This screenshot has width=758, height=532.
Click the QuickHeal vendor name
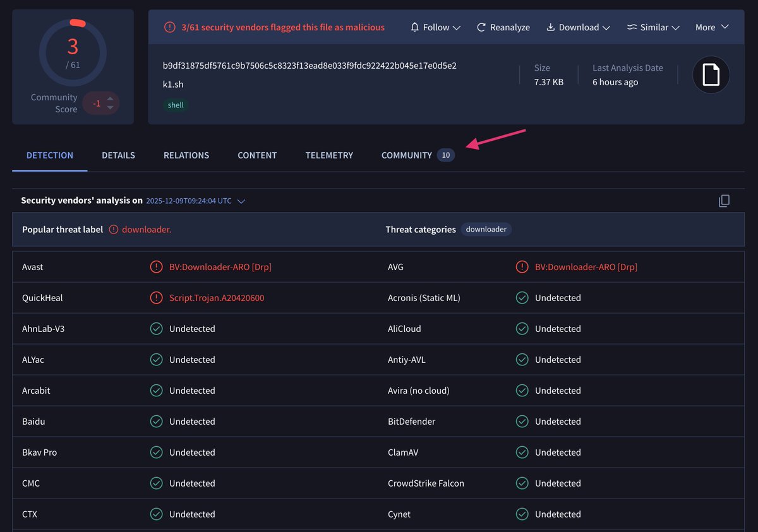[42, 298]
